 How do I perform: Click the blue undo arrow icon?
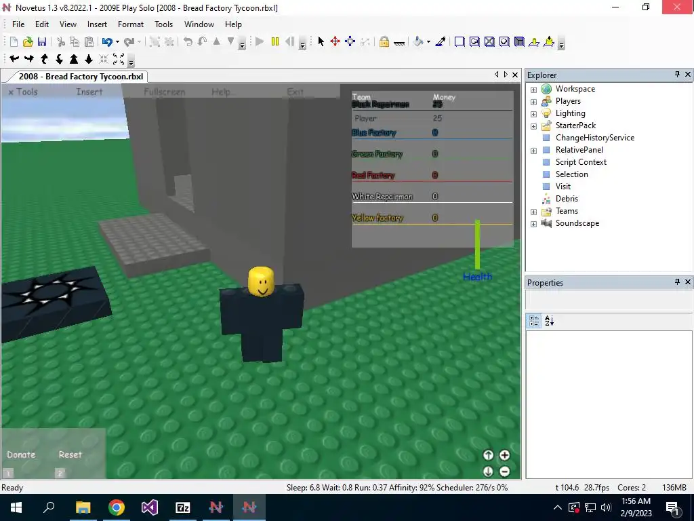pyautogui.click(x=106, y=41)
